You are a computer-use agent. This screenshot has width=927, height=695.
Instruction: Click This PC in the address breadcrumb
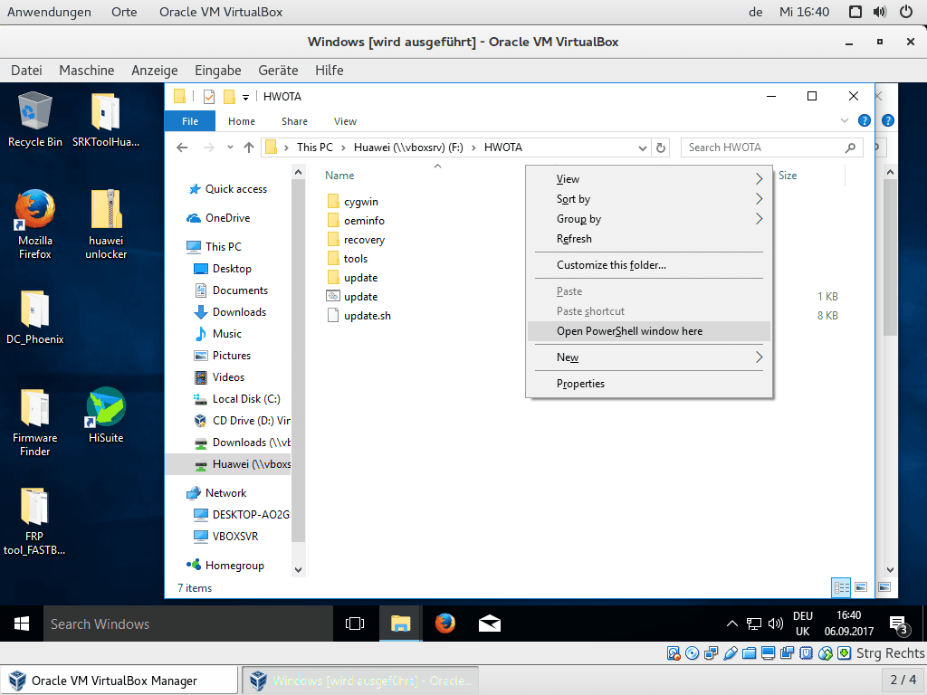click(x=314, y=148)
